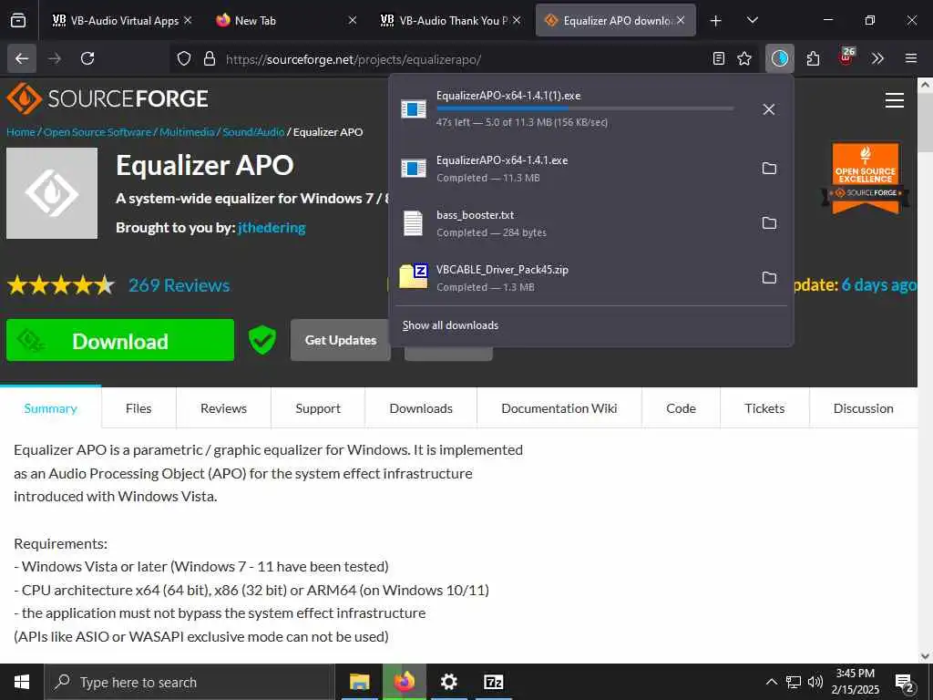Screen dimensions: 933x700
Task: Click the volume speaker tray icon
Action: click(815, 682)
